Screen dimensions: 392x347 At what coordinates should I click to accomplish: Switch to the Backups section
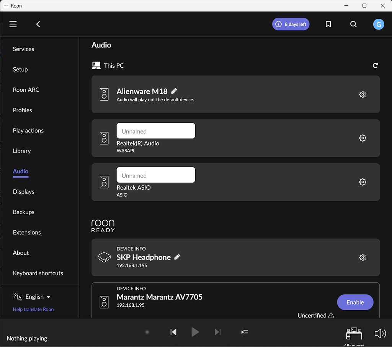click(x=24, y=212)
